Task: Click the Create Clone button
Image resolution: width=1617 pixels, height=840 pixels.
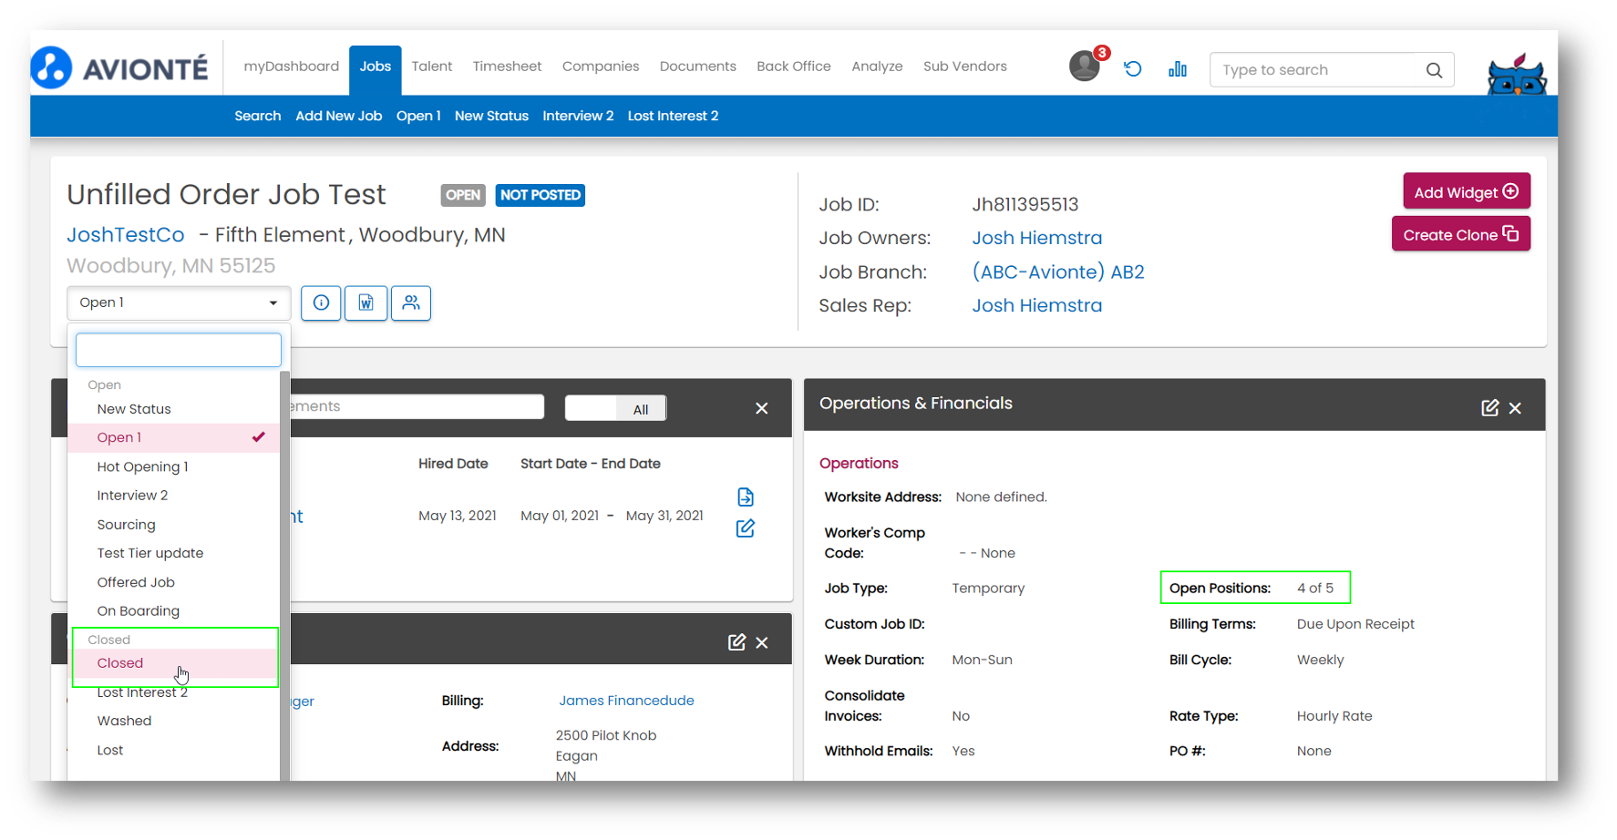Action: point(1461,234)
